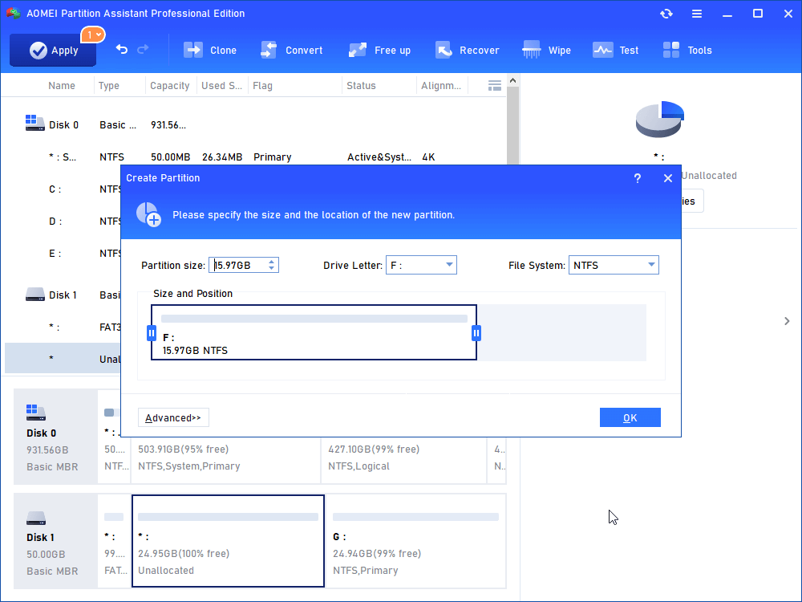Click the refresh icon in the title bar
Image resolution: width=802 pixels, height=602 pixels.
(666, 14)
